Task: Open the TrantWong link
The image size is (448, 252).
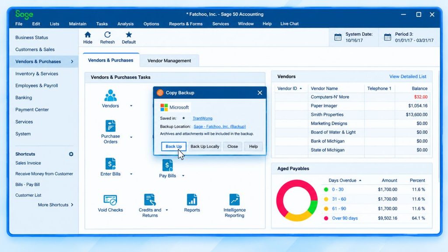Action: coord(202,118)
